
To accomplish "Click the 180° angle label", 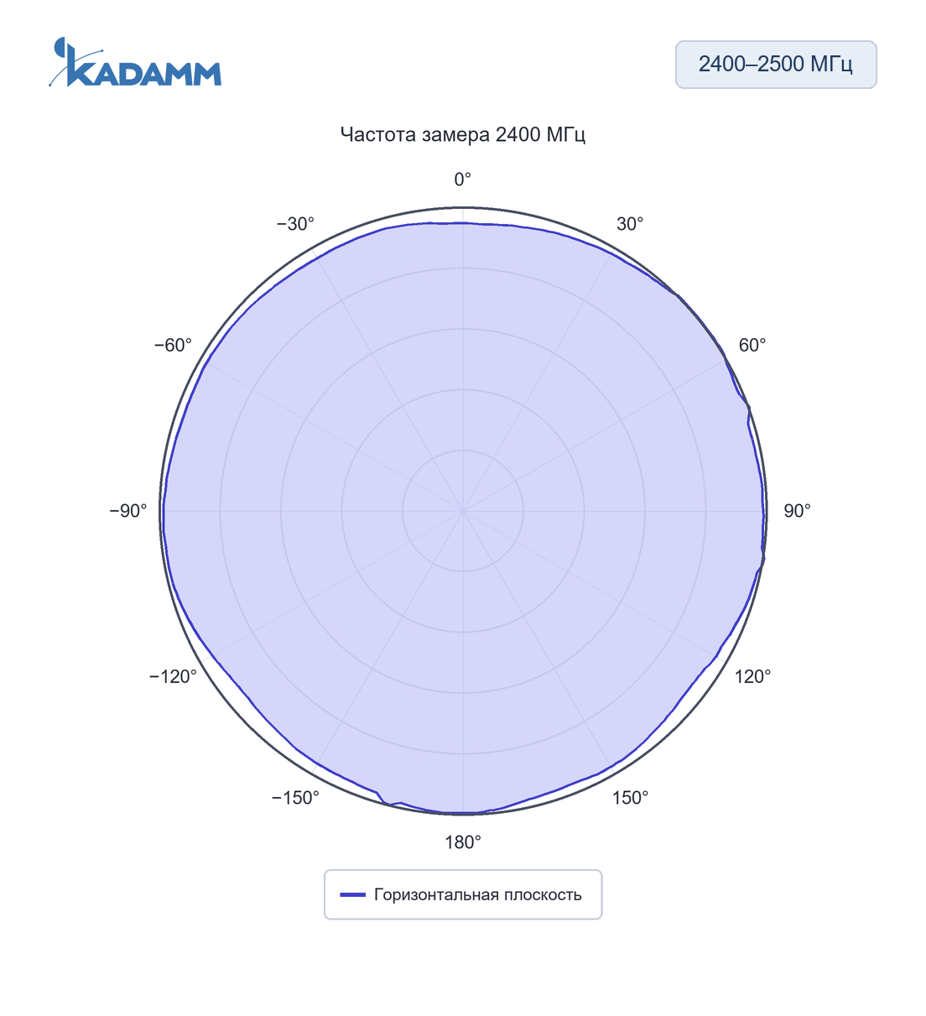I will [x=463, y=842].
